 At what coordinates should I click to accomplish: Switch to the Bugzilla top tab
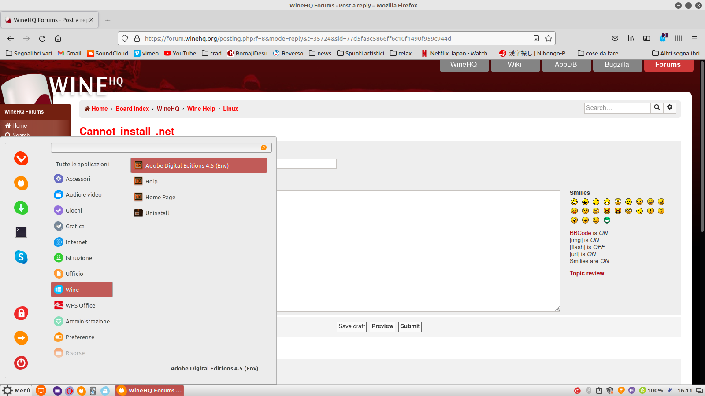pyautogui.click(x=617, y=65)
